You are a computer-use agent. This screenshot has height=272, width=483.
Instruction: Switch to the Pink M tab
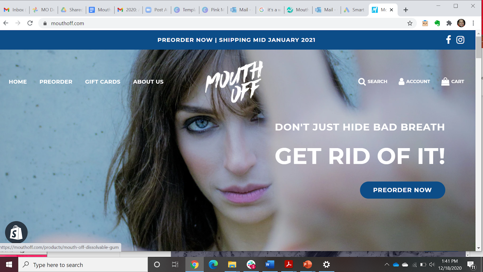point(213,10)
